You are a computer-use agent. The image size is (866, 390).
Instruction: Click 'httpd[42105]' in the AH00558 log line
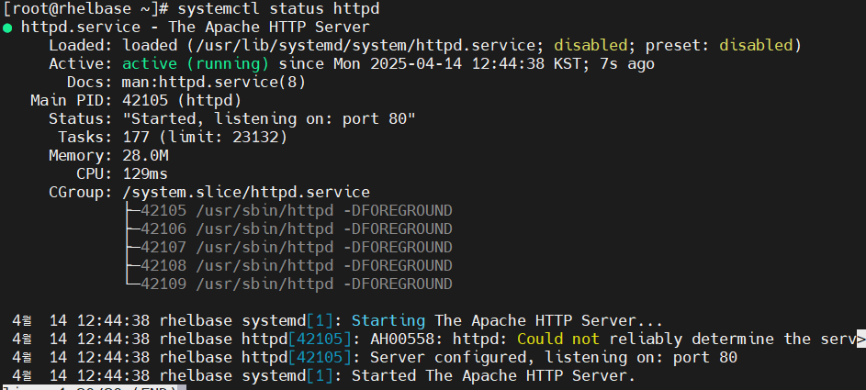coord(296,340)
